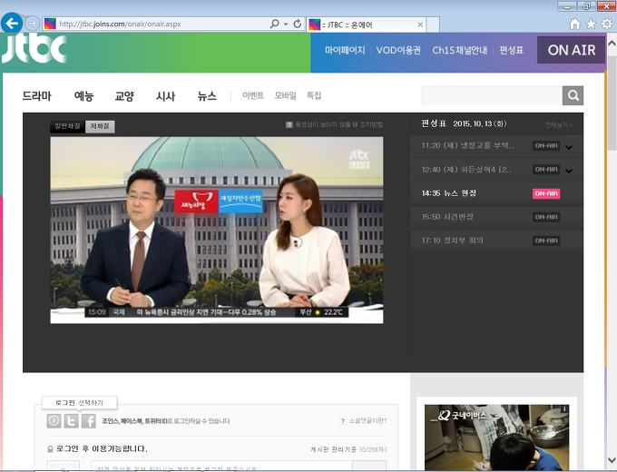The height and width of the screenshot is (472, 617).
Task: Click ON-AIR badge for 12:40 program
Action: click(x=546, y=170)
